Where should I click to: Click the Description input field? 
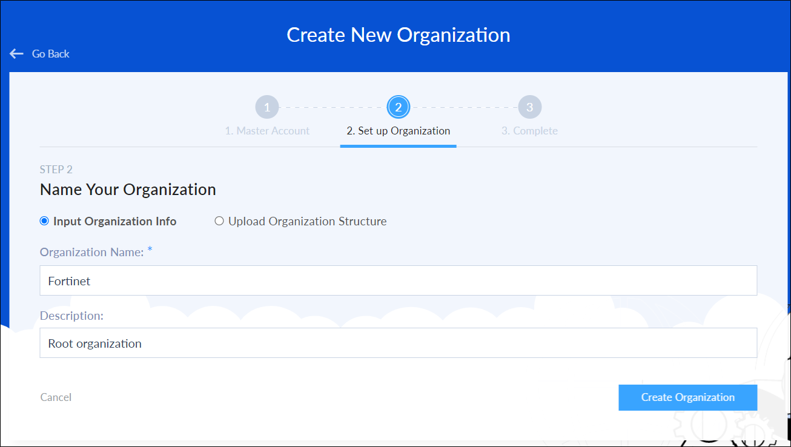click(x=398, y=343)
